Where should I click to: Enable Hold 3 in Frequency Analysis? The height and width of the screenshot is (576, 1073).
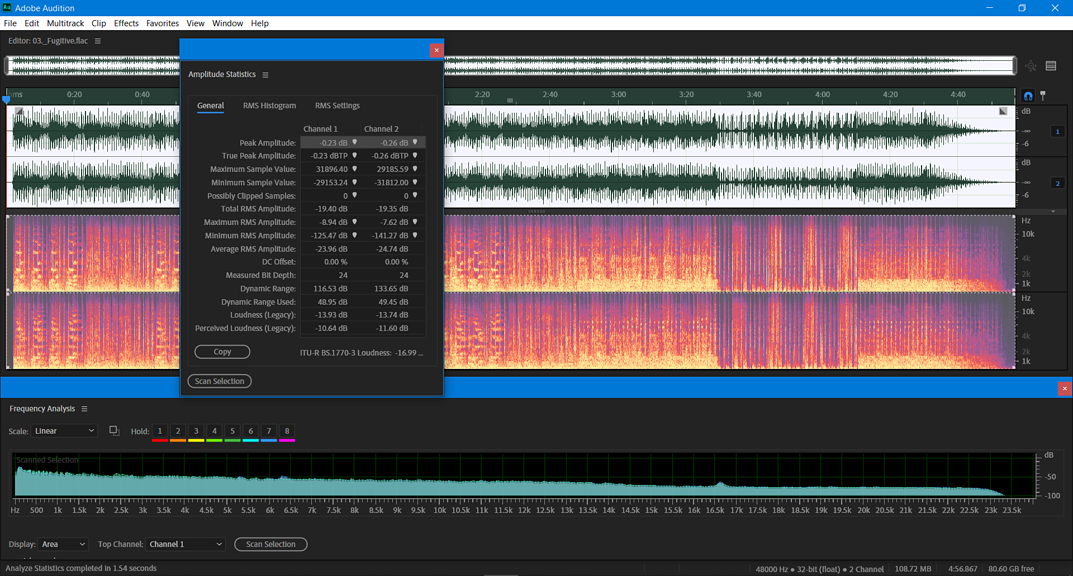[196, 430]
